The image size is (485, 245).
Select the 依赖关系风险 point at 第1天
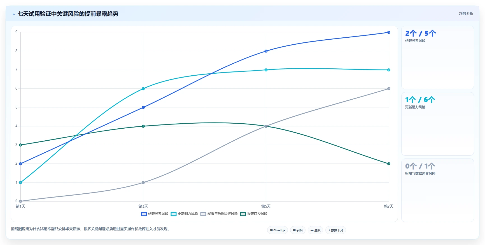pyautogui.click(x=20, y=164)
